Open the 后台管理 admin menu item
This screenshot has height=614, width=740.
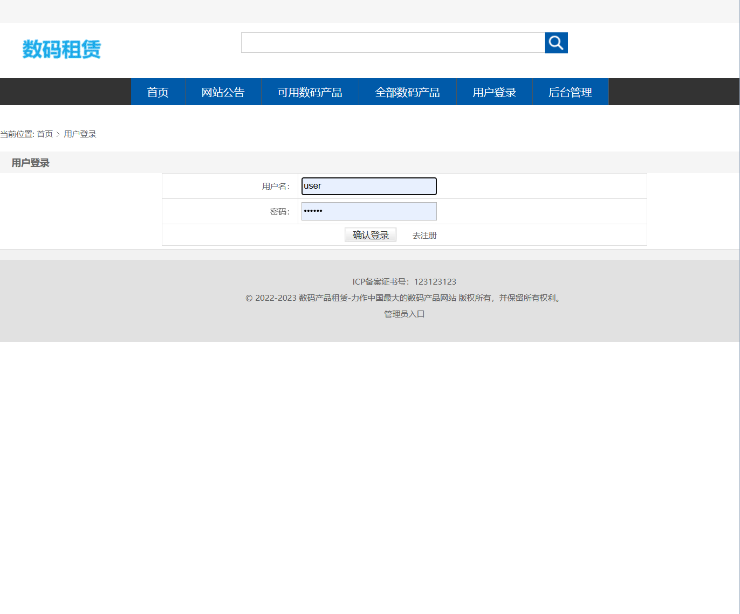(x=570, y=92)
